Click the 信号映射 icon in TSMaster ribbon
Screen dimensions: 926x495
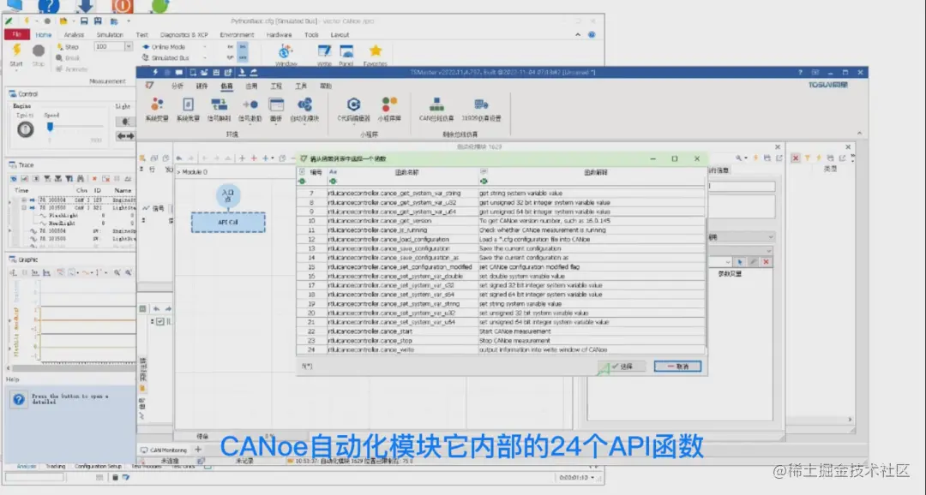(x=219, y=105)
